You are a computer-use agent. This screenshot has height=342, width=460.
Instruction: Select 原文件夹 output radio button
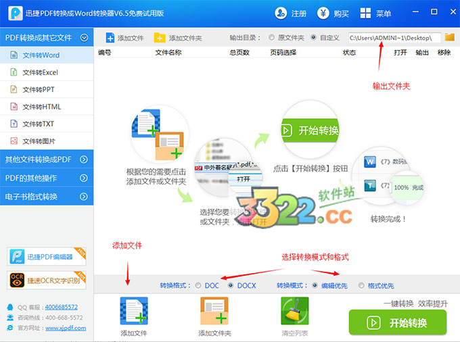coord(272,37)
